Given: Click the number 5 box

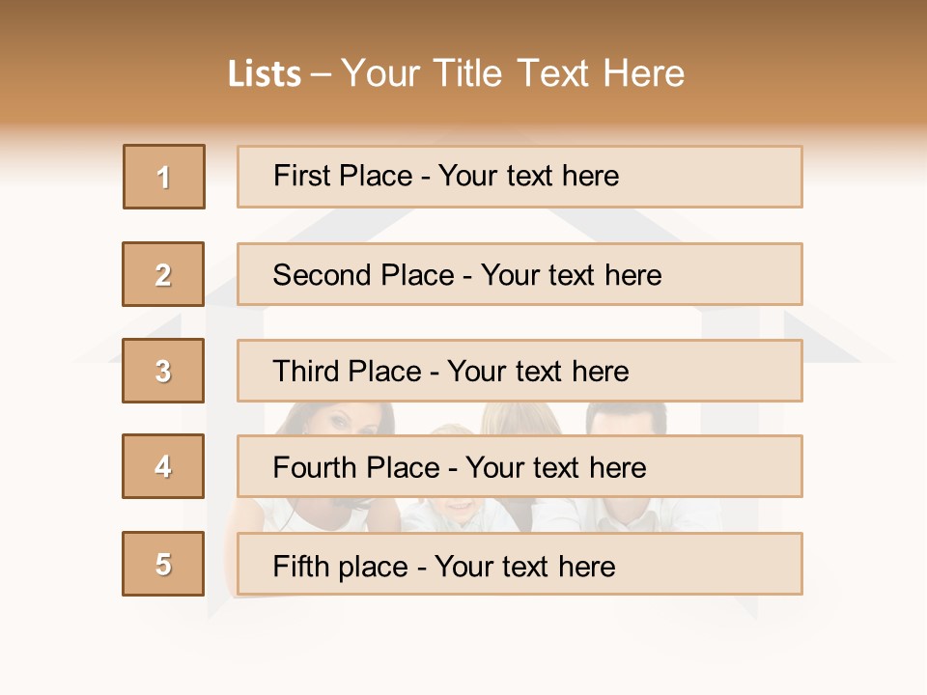Looking at the screenshot, I should 163,564.
